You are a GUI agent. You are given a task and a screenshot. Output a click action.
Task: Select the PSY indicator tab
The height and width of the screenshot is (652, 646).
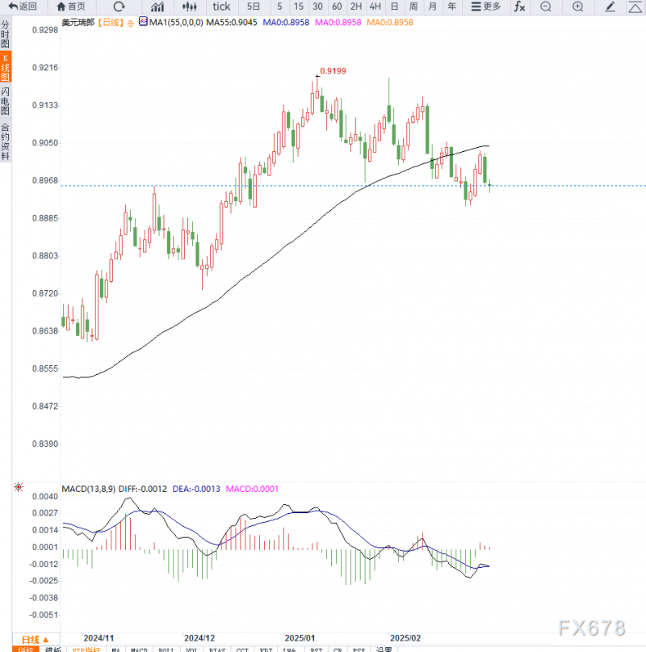359,649
